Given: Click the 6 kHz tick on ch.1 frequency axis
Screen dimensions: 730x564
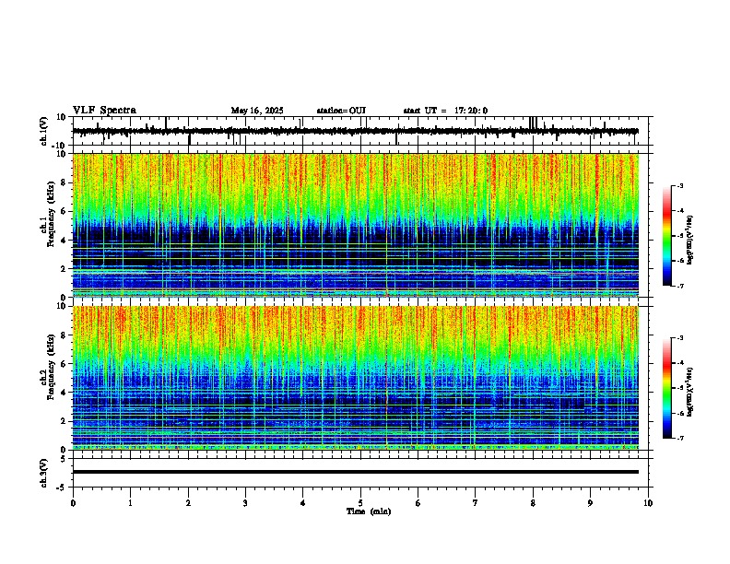Looking at the screenshot, I should (65, 211).
